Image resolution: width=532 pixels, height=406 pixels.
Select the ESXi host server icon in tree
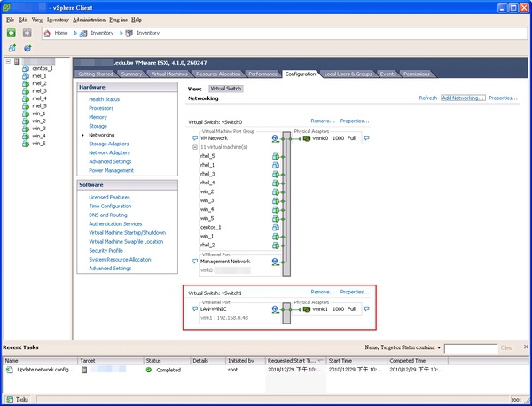pos(17,61)
